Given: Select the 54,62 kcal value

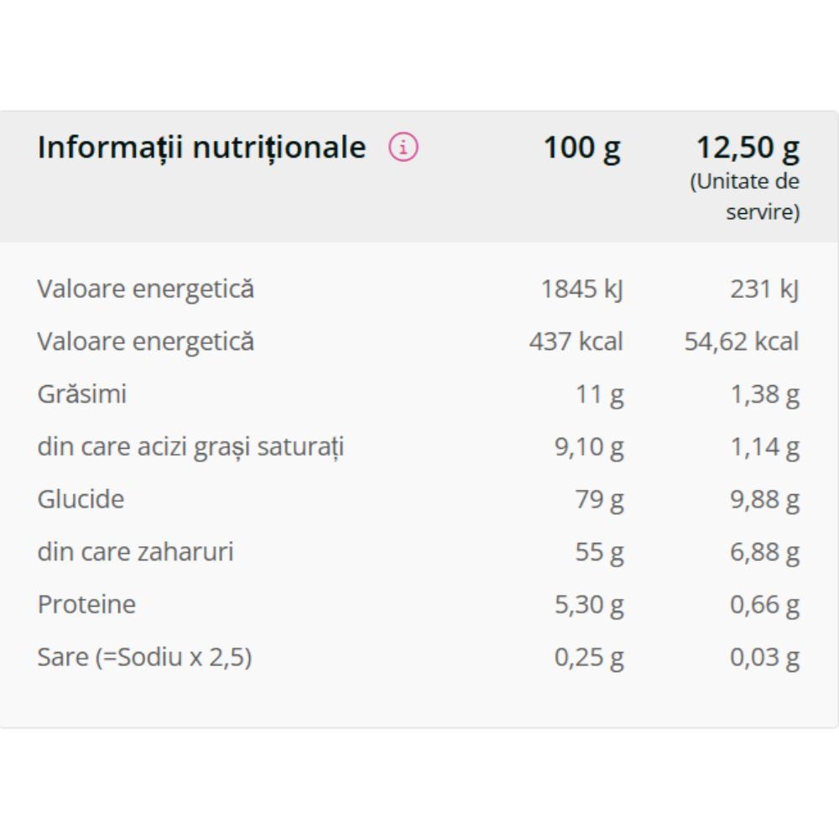Looking at the screenshot, I should pyautogui.click(x=742, y=342).
